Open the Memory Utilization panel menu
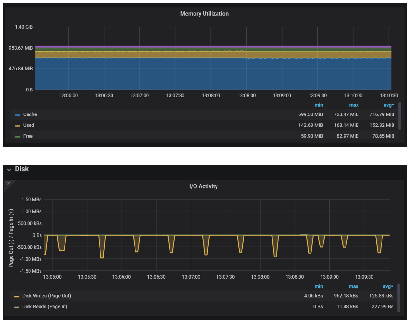The width and height of the screenshot is (411, 323). (204, 14)
